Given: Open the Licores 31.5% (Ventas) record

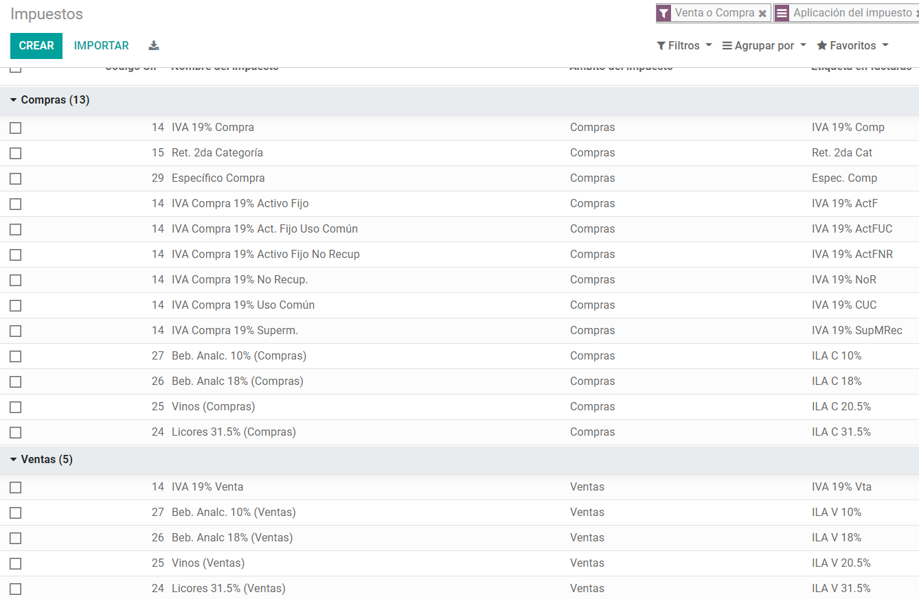Looking at the screenshot, I should pyautogui.click(x=228, y=589).
